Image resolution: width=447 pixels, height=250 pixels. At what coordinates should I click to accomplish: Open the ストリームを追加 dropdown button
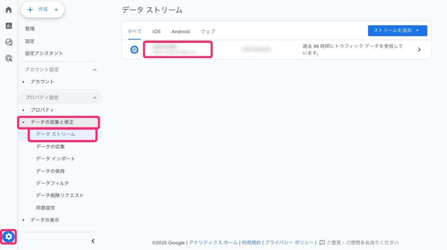tap(397, 31)
